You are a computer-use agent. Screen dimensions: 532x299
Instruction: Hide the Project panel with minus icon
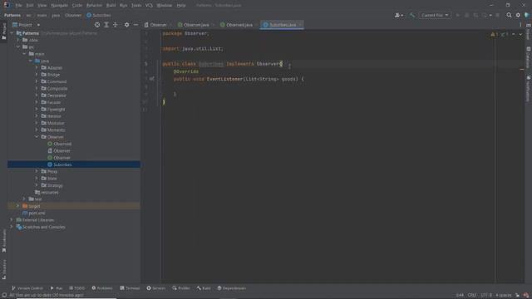(x=135, y=25)
